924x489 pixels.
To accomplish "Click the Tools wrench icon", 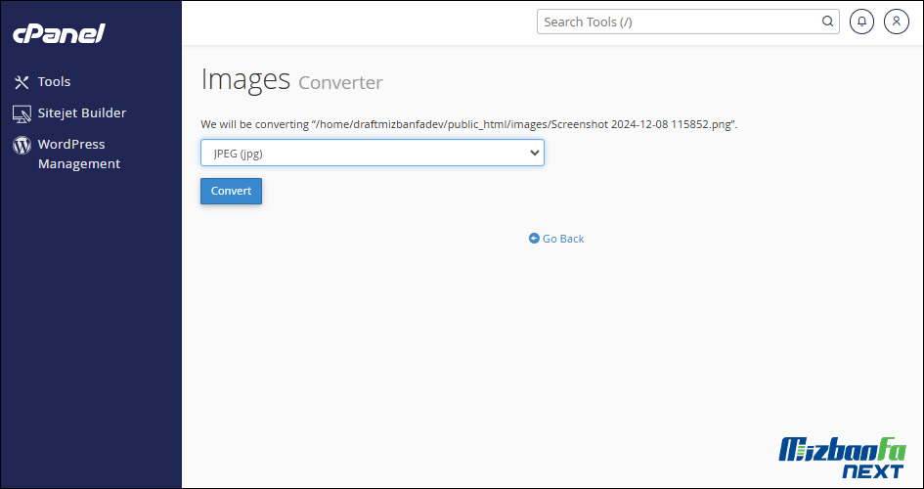I will pos(22,82).
